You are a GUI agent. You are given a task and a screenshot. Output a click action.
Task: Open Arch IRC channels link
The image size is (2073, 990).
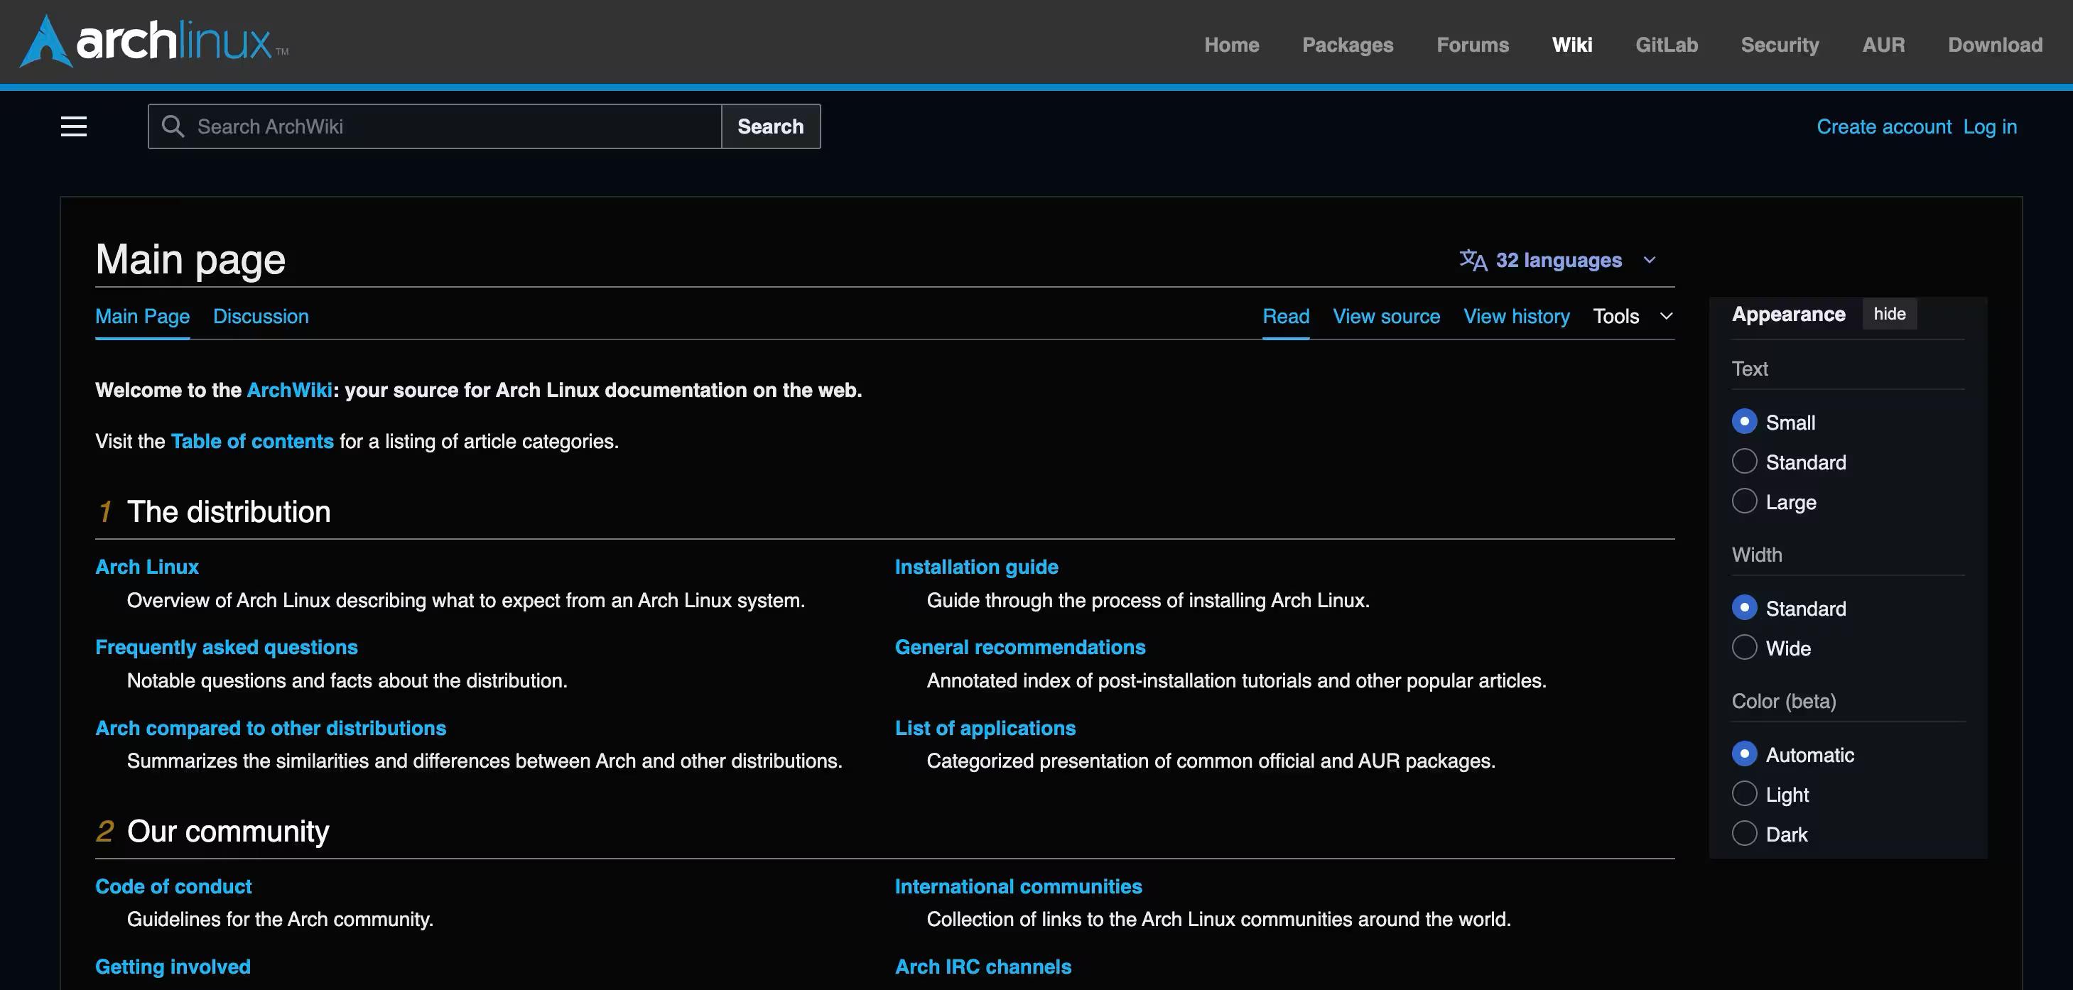(983, 967)
